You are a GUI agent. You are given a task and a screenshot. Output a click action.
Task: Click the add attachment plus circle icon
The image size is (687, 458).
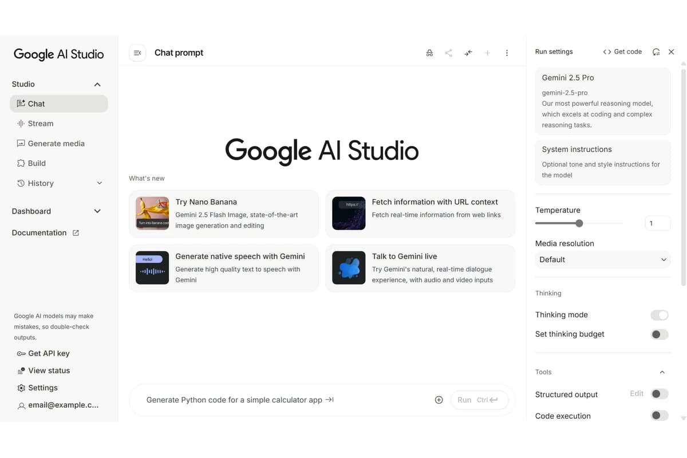pyautogui.click(x=439, y=400)
